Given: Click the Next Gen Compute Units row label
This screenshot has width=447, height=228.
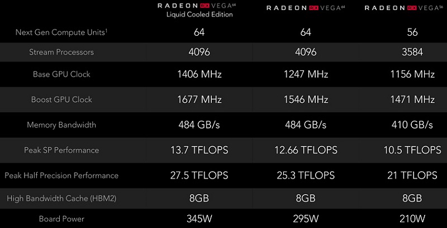Looking at the screenshot, I should click(x=61, y=32).
